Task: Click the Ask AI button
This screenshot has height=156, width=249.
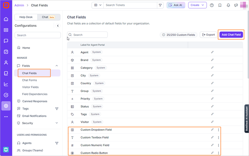Action: 175,5
